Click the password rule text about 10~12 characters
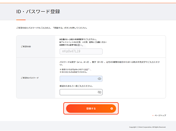Image resolution: width=176 pixels, height=131 pixels. (x=109, y=63)
